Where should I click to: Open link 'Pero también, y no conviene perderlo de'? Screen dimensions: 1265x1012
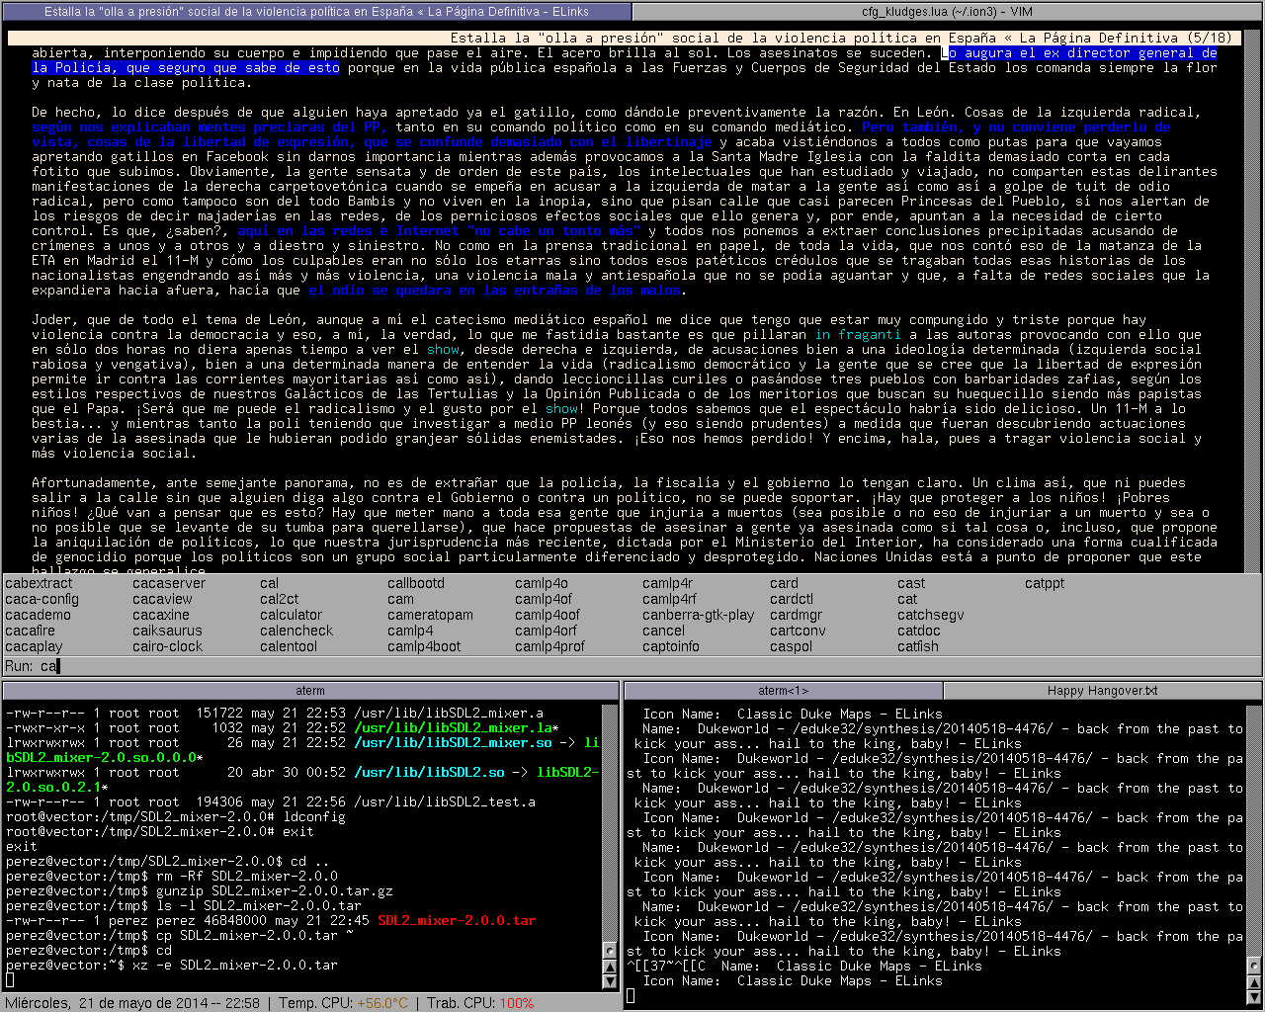click(x=1016, y=127)
